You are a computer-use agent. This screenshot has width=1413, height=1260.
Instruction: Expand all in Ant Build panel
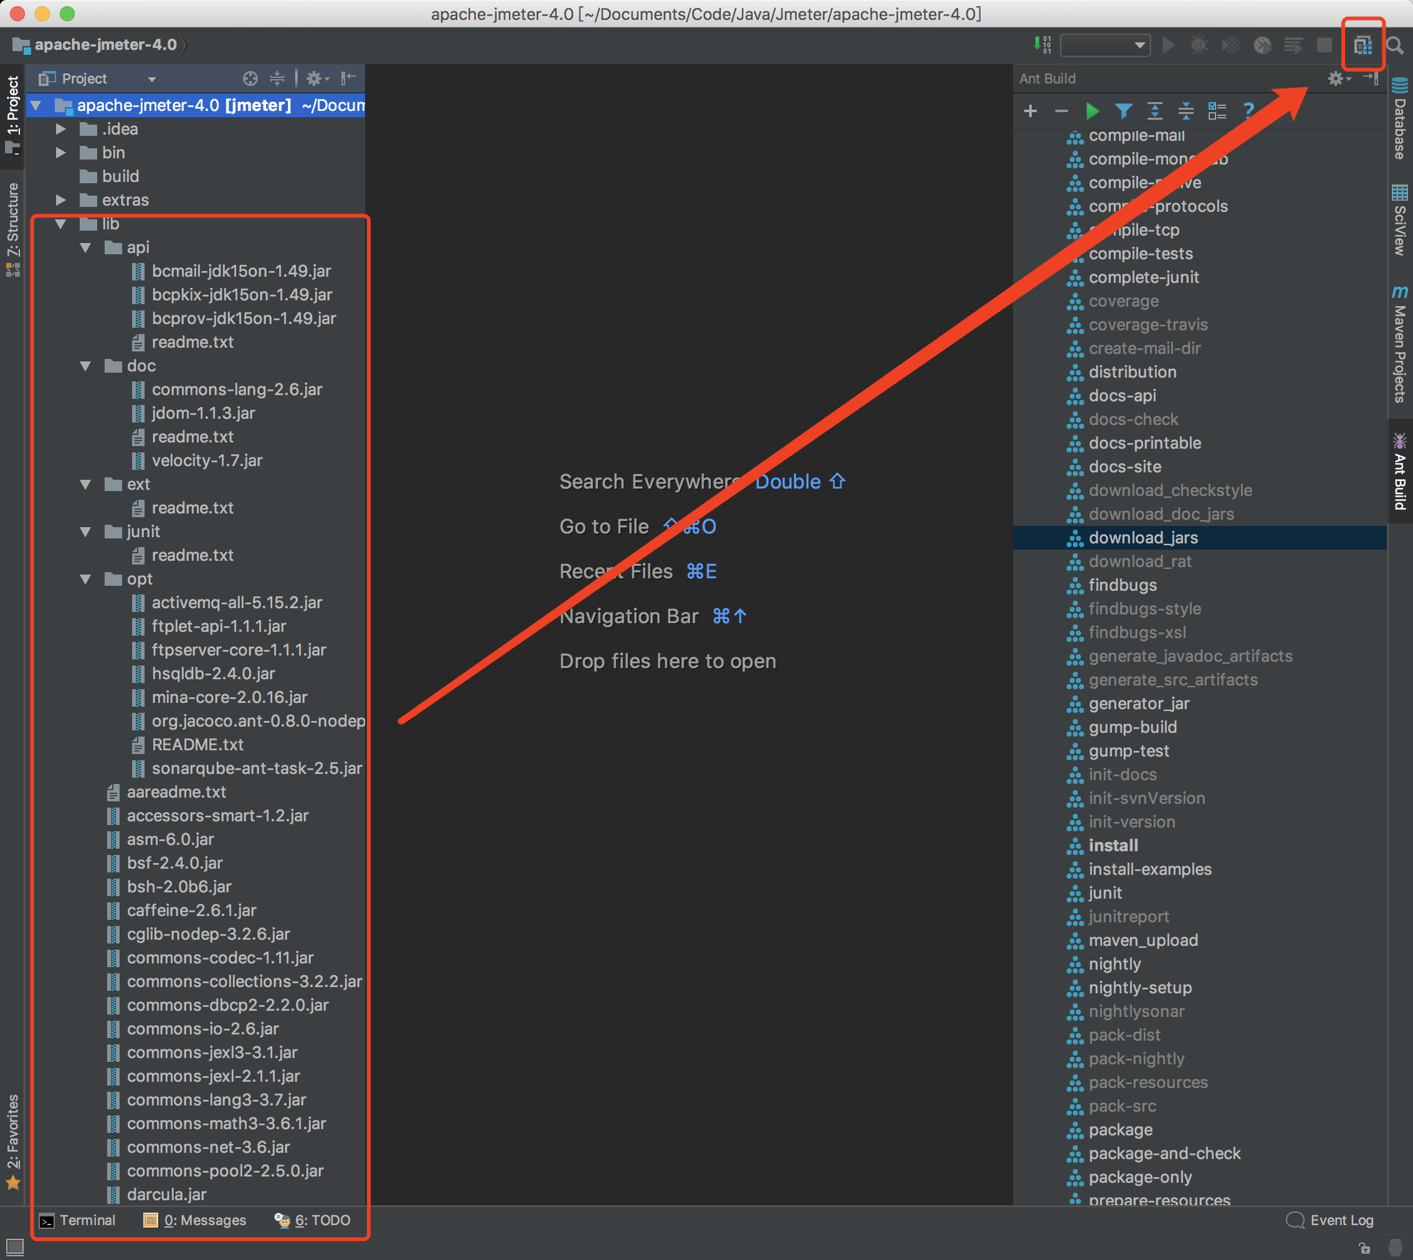[1155, 111]
